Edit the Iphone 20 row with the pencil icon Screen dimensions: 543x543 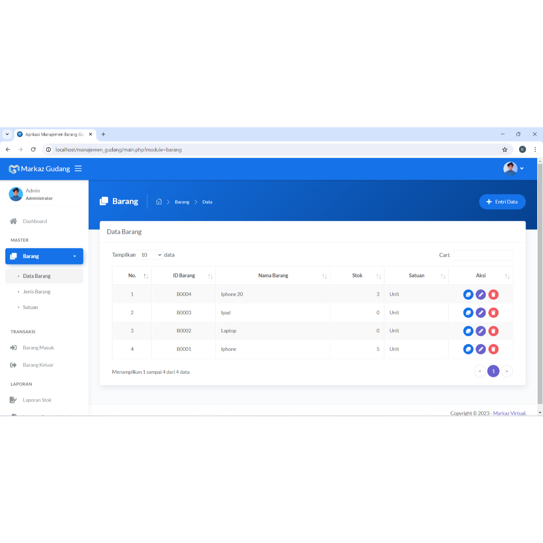point(480,294)
